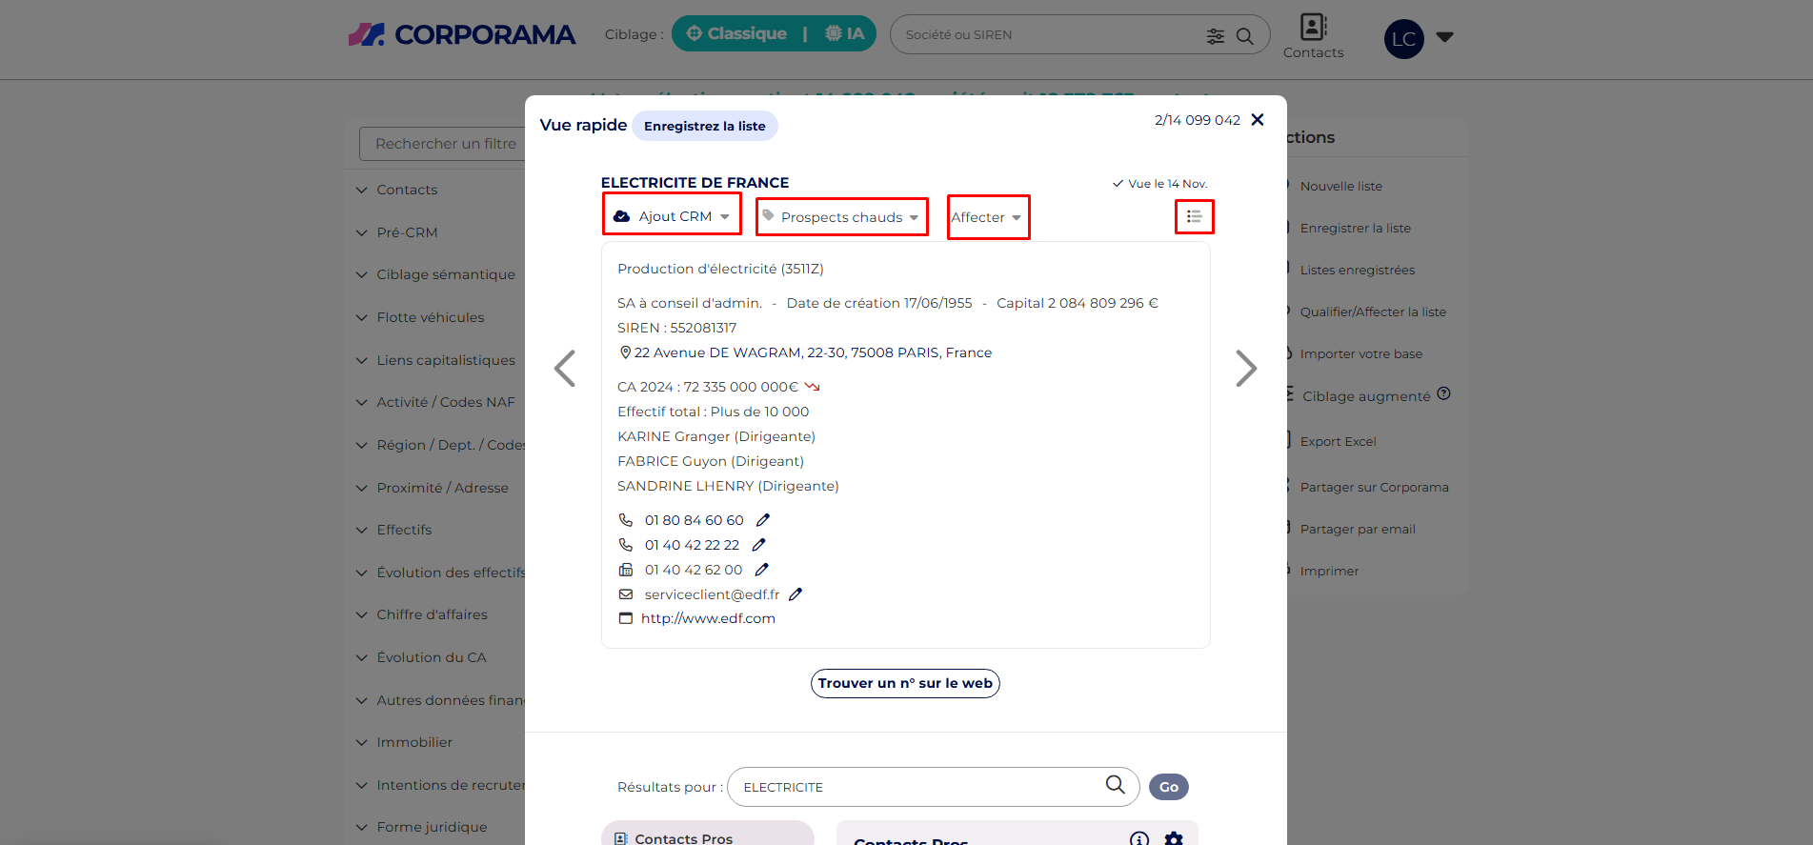
Task: Click the search magnifier in Résultats pour field
Action: coord(1115,784)
